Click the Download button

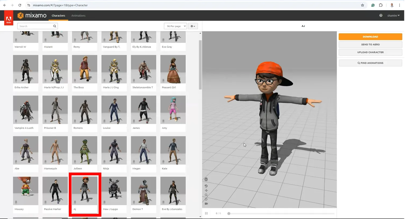coord(370,36)
